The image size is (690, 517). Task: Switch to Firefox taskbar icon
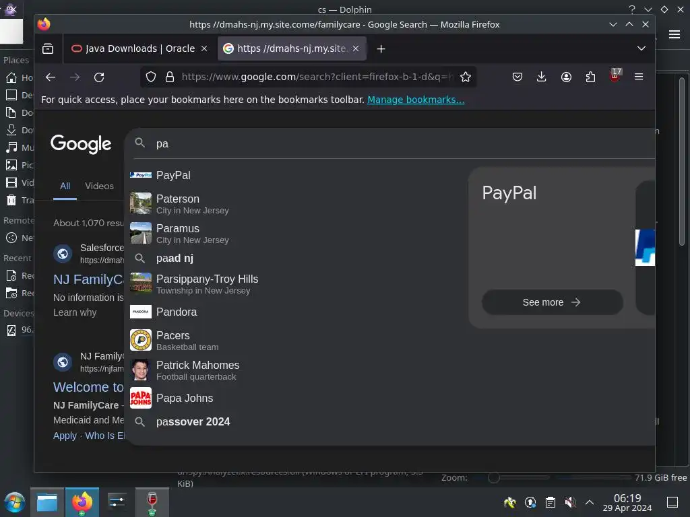tap(82, 502)
